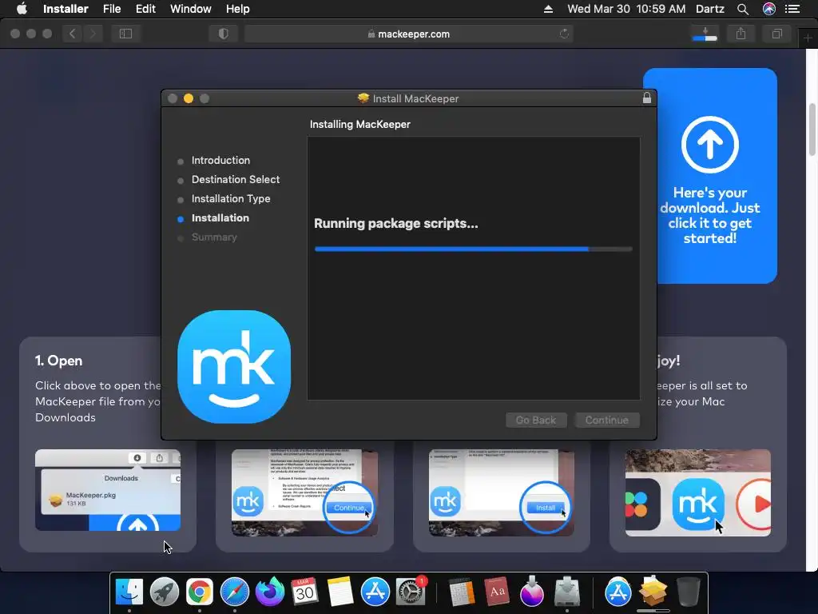This screenshot has width=818, height=614.
Task: Open the Installer application menu
Action: pyautogui.click(x=66, y=9)
